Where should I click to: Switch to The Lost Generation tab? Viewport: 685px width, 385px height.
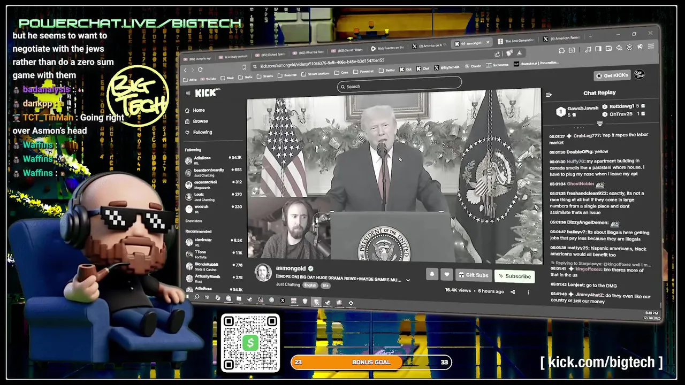[515, 41]
